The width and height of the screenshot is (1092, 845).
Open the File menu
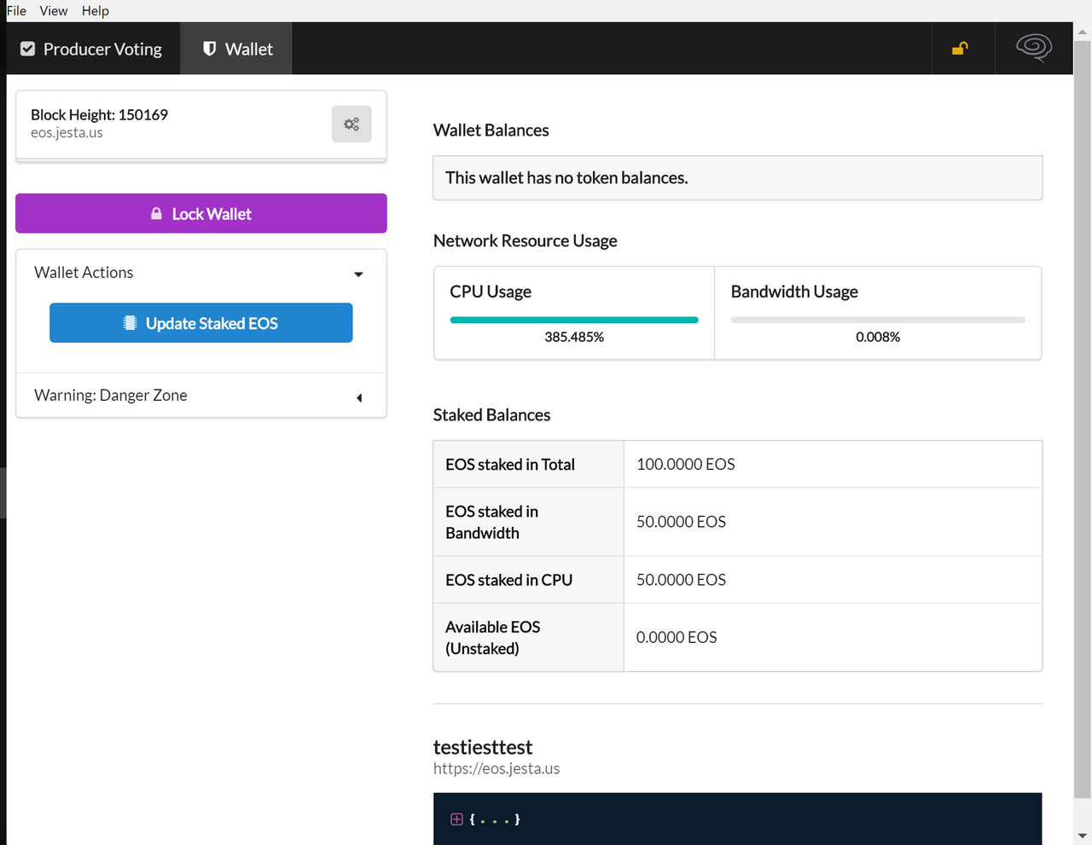click(16, 11)
